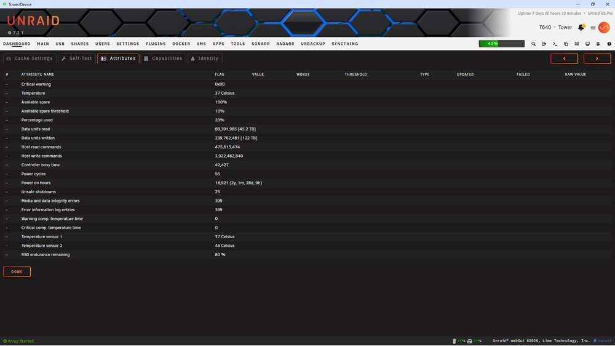Click the Array Started status indicator
The image size is (615, 346).
click(x=18, y=341)
